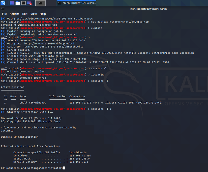Click the 'Copyright 1985-2001 Microsoft Corp.' line

pos(31,121)
